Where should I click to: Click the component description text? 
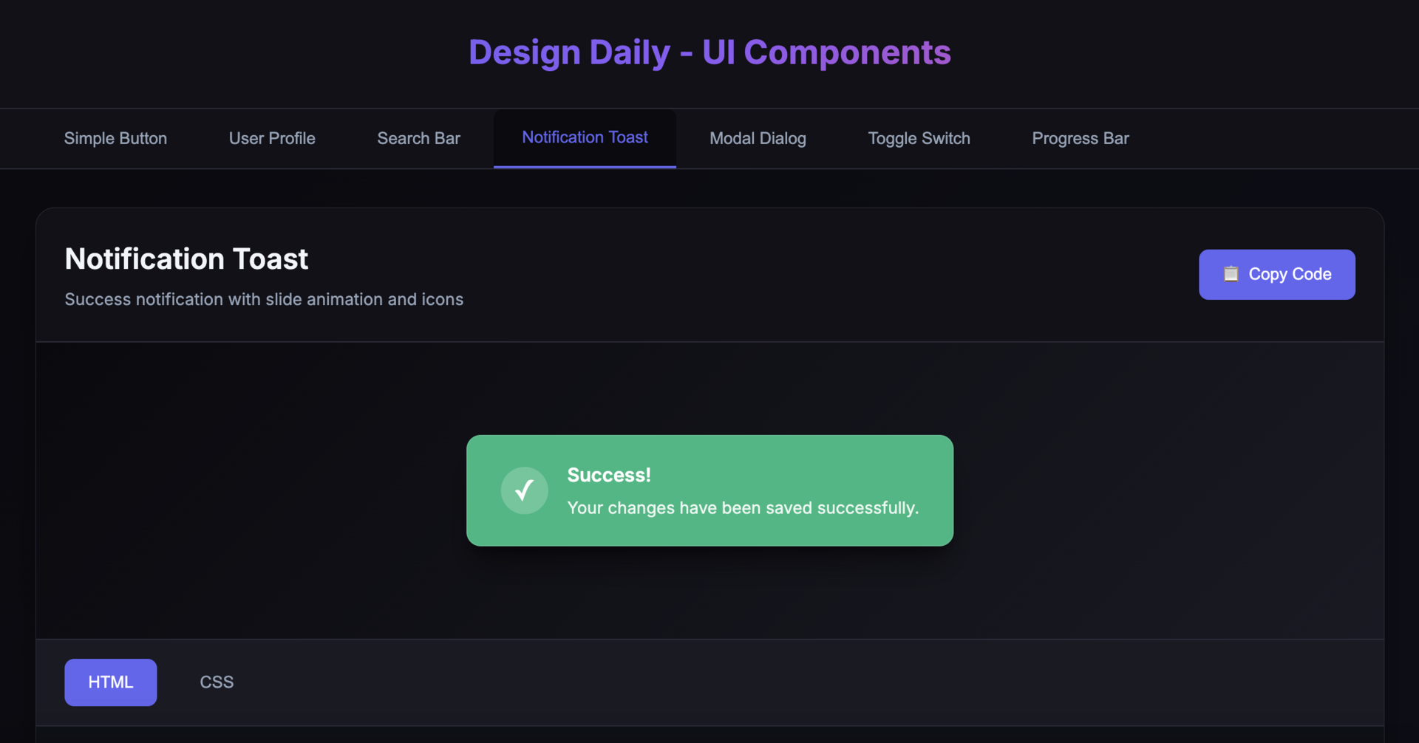(x=264, y=299)
